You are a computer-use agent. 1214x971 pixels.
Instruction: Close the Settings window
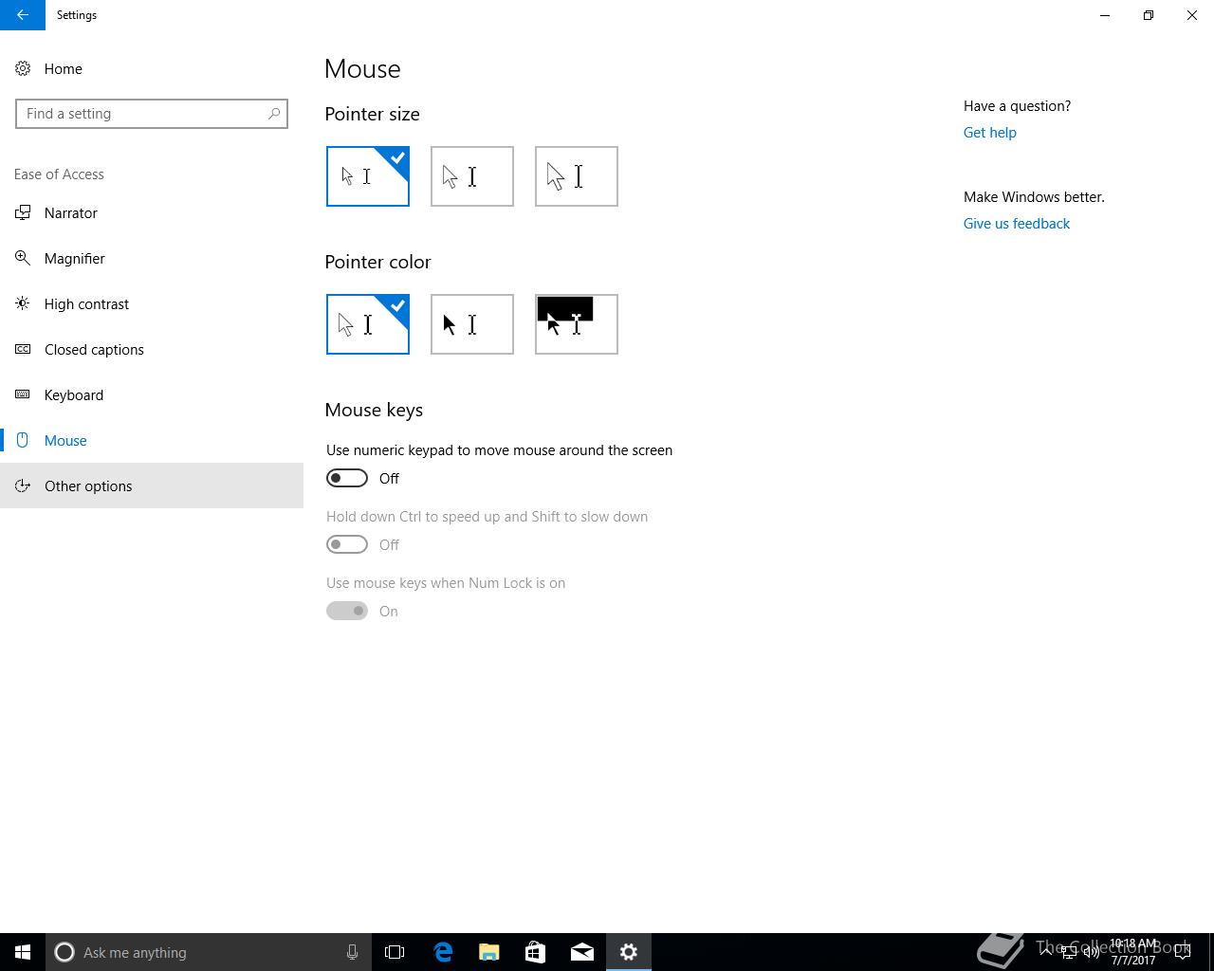[1192, 15]
